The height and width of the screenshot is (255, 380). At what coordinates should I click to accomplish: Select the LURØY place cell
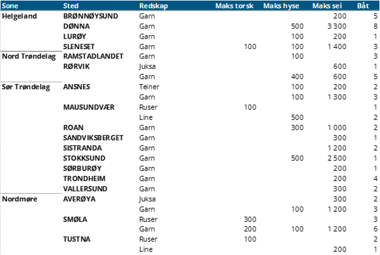(75, 36)
